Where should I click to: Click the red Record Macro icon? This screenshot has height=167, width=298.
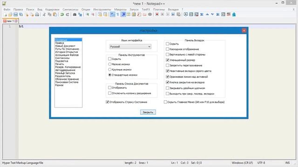coord(157,14)
